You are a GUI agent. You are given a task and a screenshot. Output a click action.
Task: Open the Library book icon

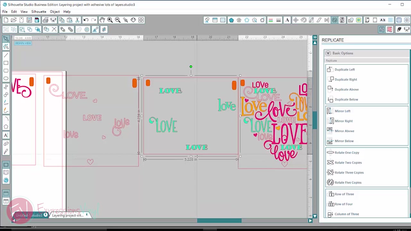click(6, 173)
